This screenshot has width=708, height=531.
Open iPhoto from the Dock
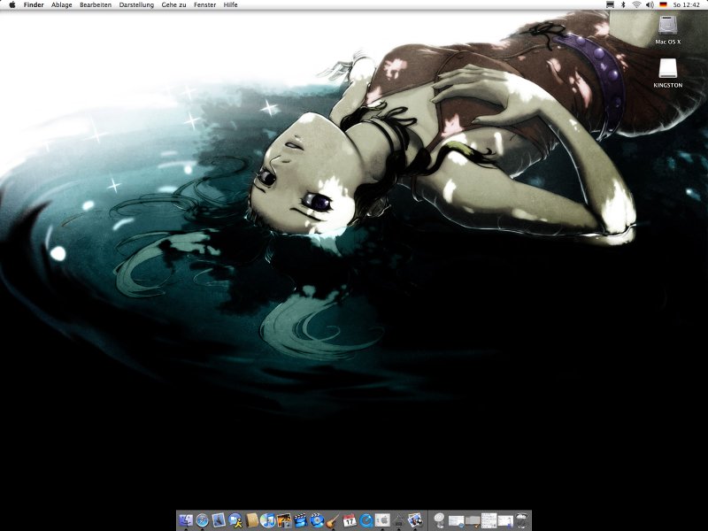click(284, 520)
